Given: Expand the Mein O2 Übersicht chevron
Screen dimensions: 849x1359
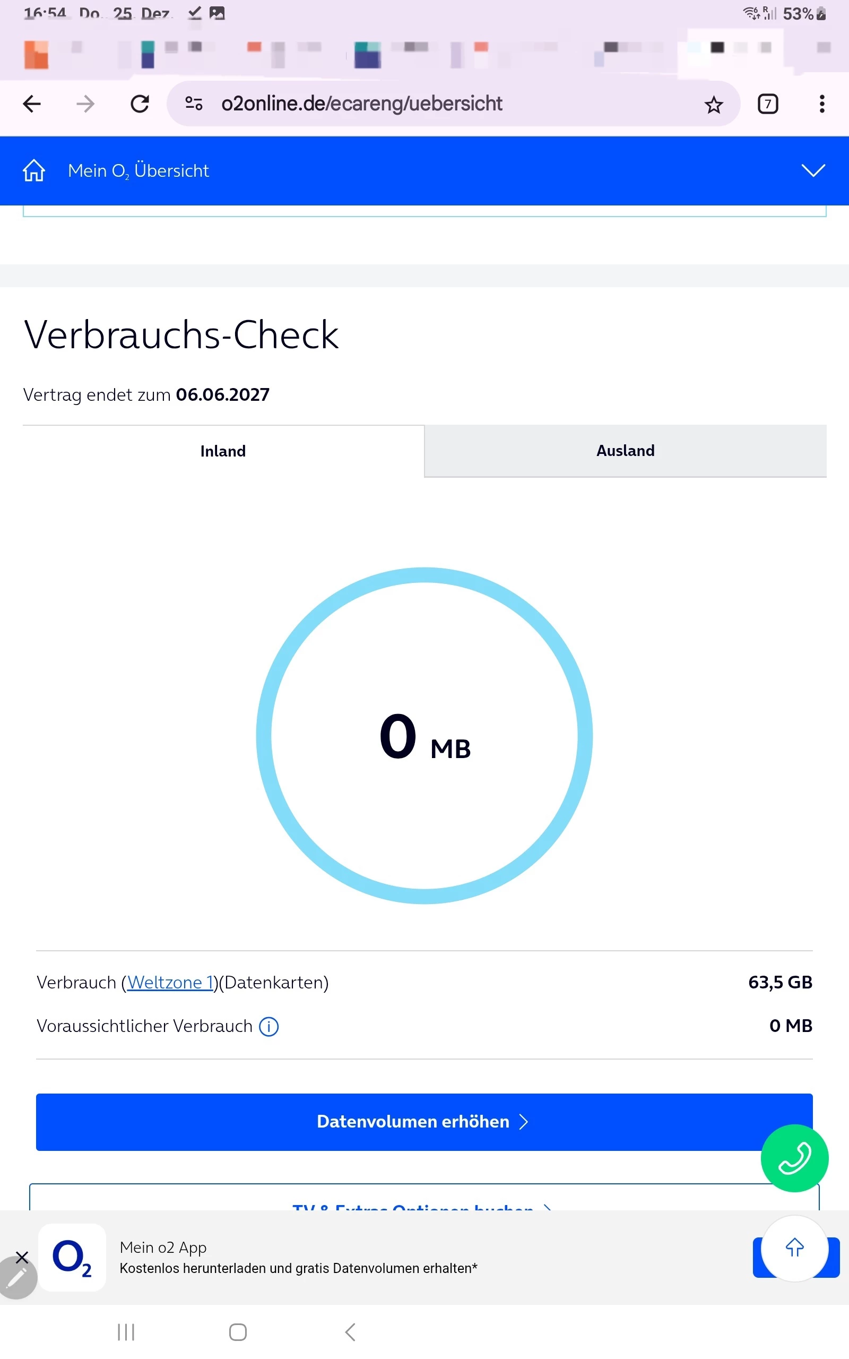Looking at the screenshot, I should tap(812, 170).
